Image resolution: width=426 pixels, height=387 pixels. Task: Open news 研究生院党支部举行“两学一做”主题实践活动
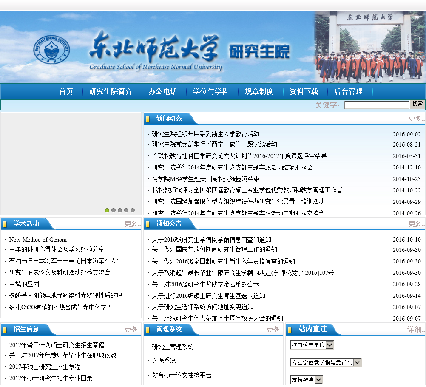(x=214, y=144)
